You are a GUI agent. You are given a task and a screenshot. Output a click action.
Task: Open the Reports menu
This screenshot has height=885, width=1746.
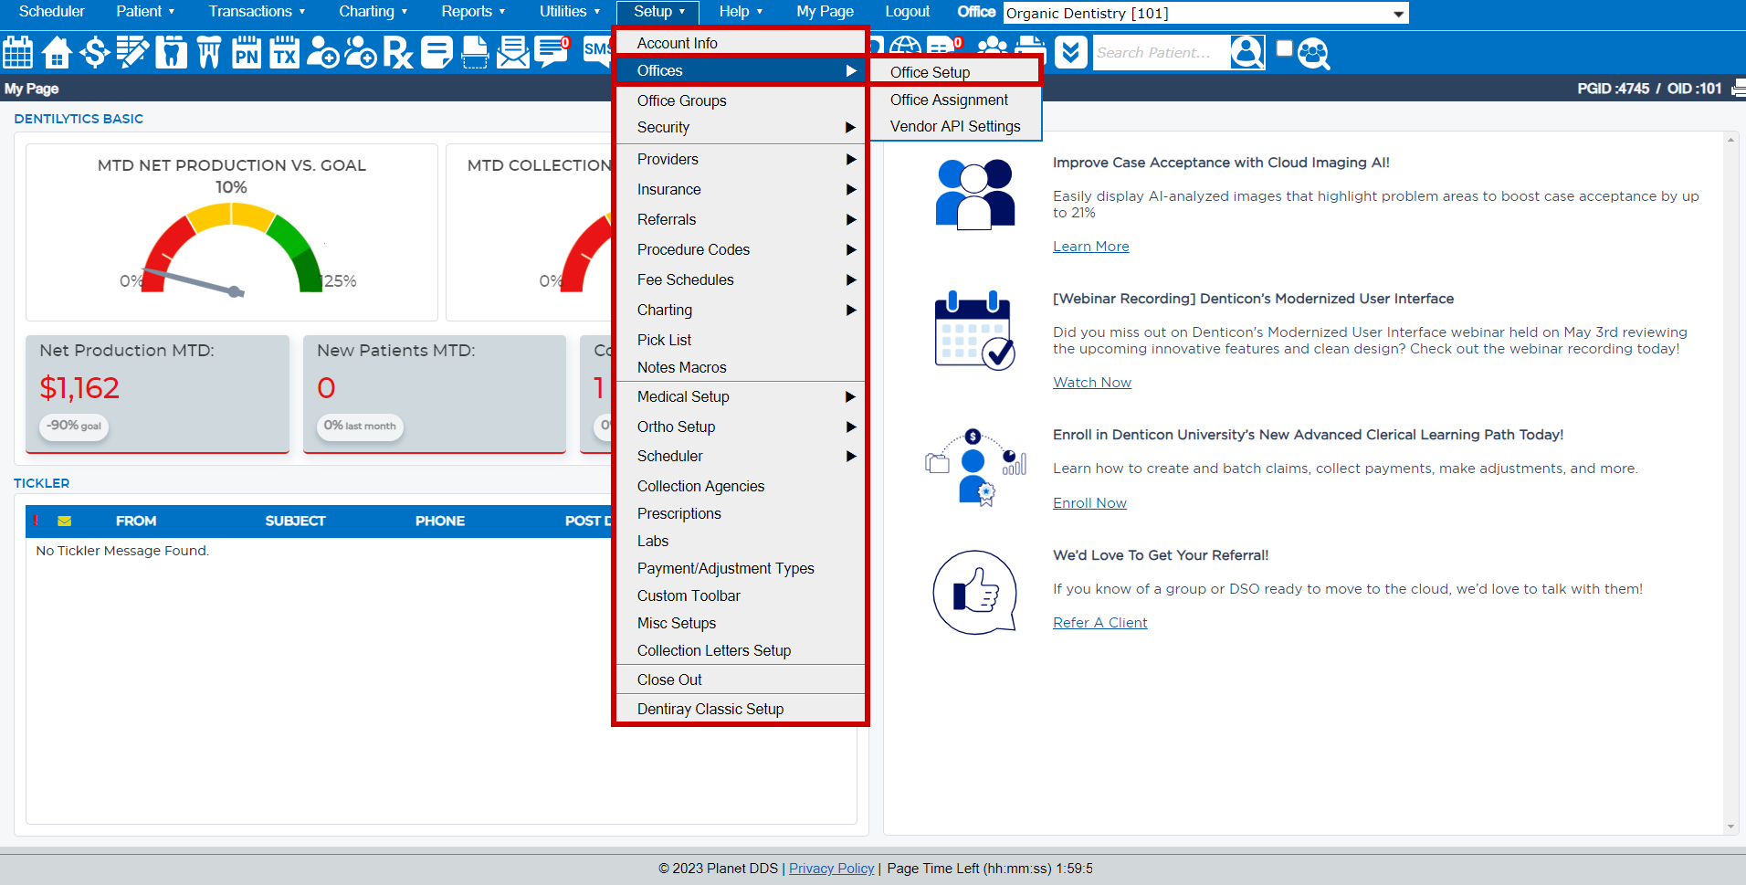(x=467, y=12)
